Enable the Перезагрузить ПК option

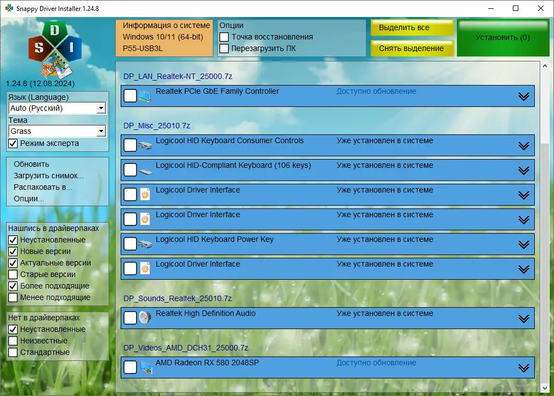pyautogui.click(x=224, y=48)
